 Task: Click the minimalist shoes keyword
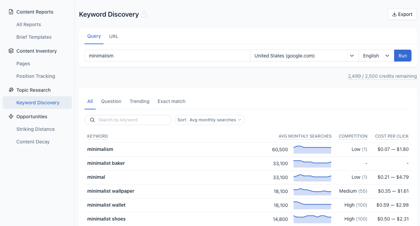coord(106,219)
